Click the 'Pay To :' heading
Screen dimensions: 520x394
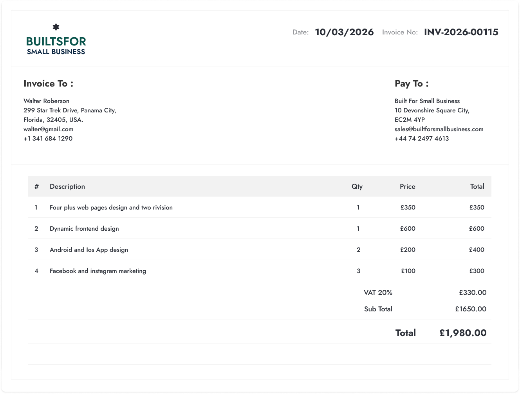click(x=412, y=83)
